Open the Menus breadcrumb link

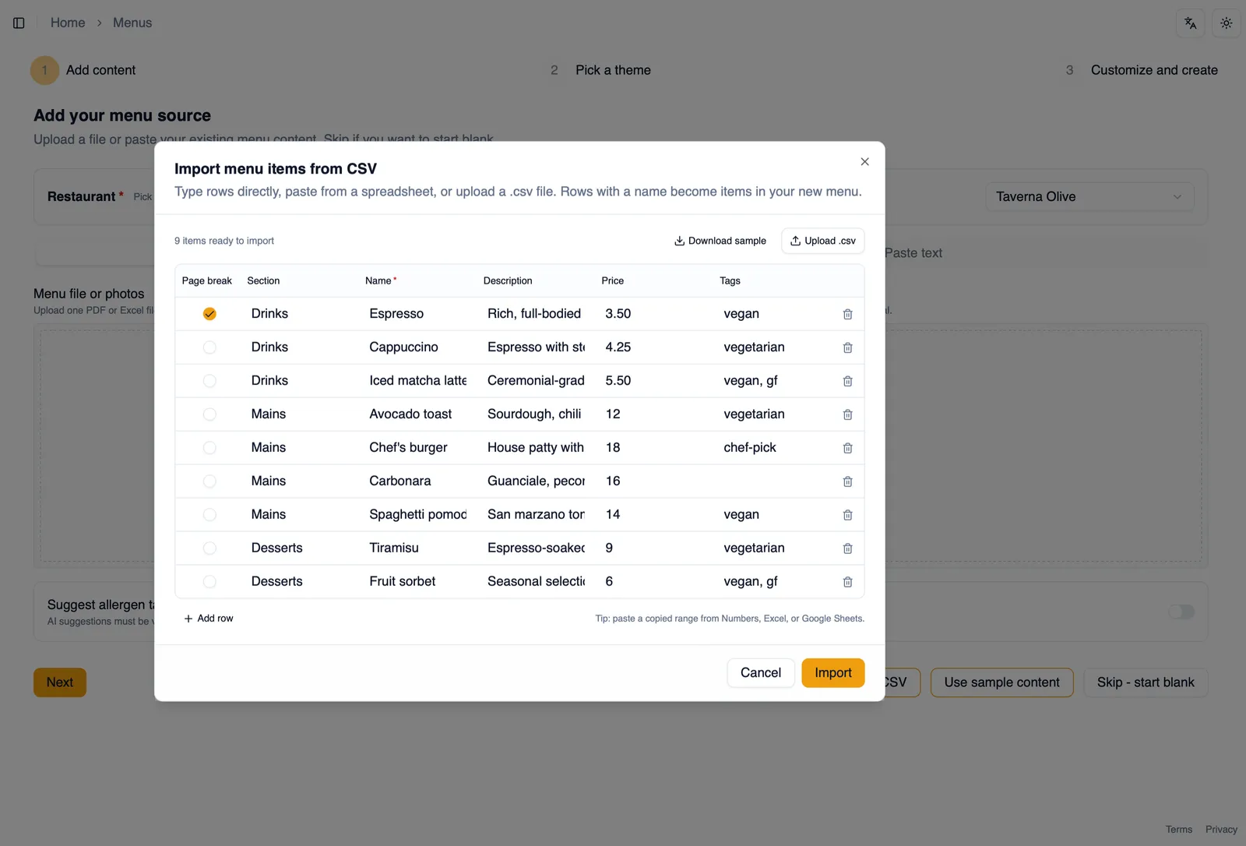[132, 23]
